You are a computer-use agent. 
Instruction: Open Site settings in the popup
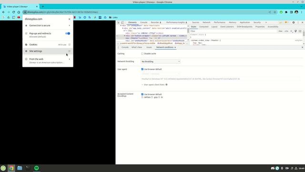(48, 51)
